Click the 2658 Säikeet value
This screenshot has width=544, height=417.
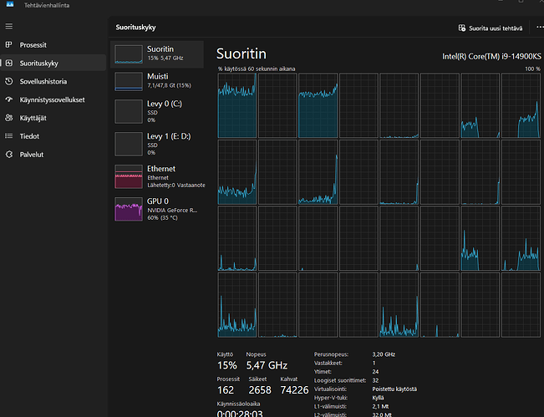(x=260, y=390)
